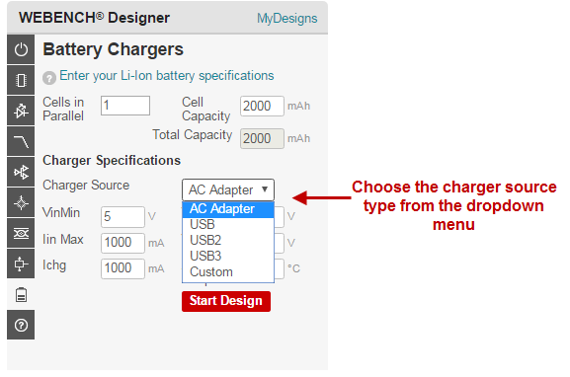Open the four-point sensor sidebar icon
Viewport: 570px width, 377px height.
click(21, 202)
